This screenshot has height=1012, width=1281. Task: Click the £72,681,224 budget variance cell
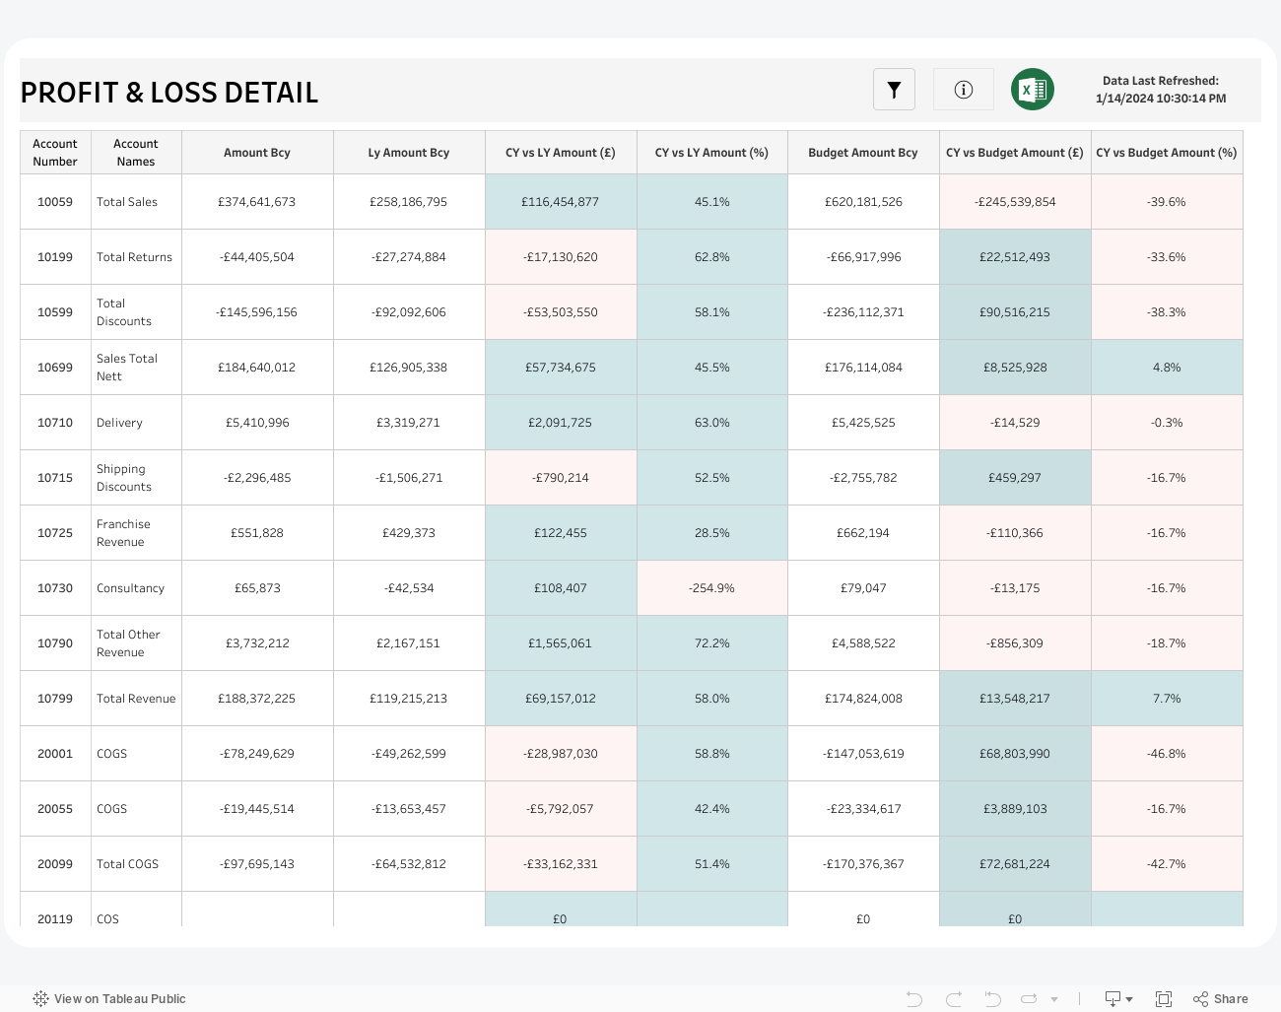pyautogui.click(x=1015, y=864)
